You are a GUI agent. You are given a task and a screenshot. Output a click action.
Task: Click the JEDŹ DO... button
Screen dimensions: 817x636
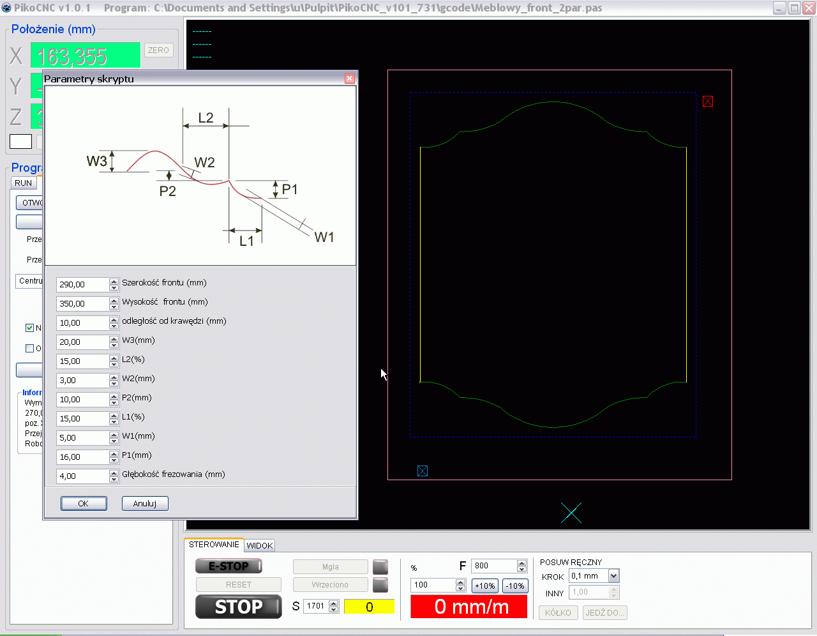(605, 613)
